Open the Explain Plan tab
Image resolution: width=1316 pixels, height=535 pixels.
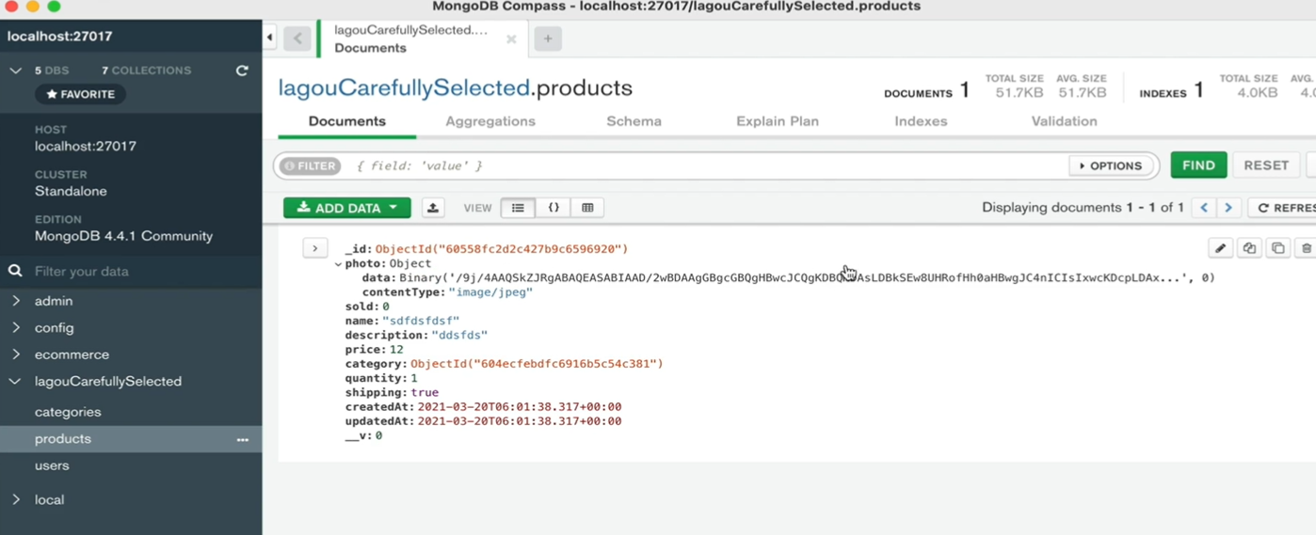click(x=778, y=121)
